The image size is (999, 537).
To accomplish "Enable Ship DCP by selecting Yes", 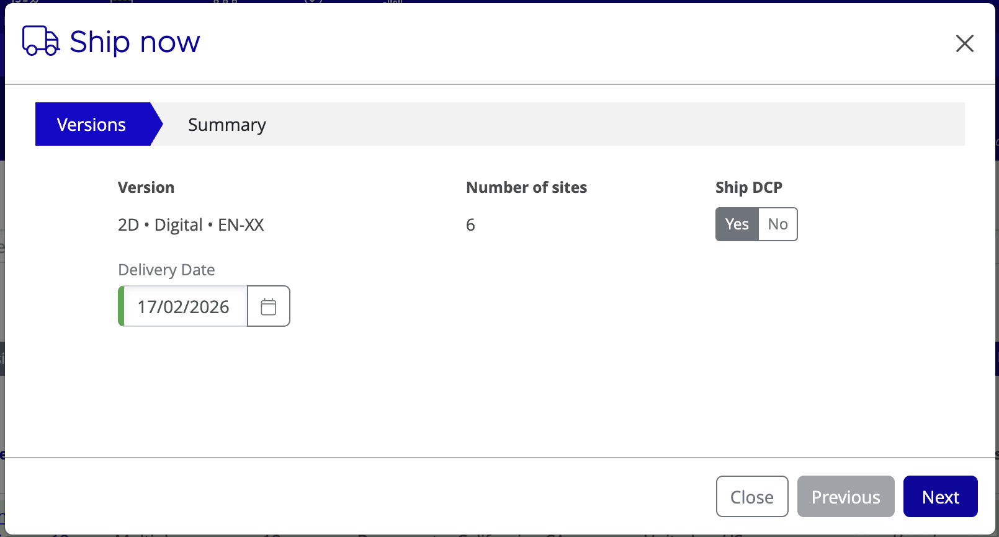I will (x=736, y=224).
